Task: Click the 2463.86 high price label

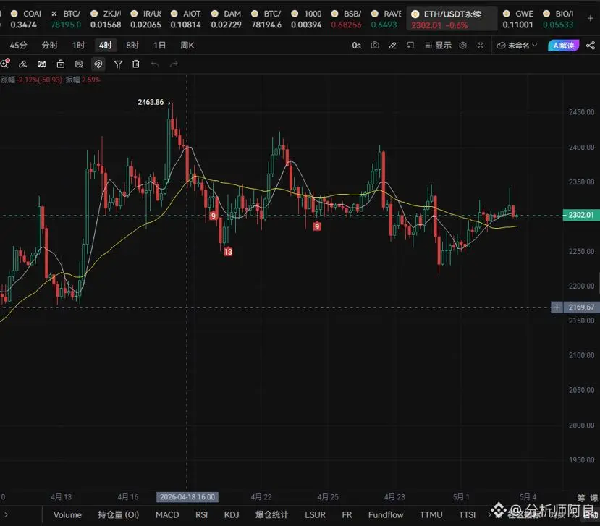Action: coord(151,103)
